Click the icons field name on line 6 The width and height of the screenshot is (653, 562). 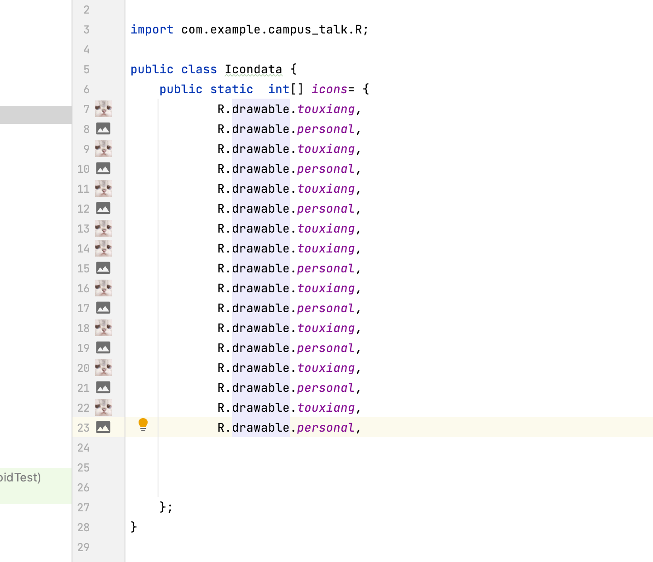pos(329,89)
